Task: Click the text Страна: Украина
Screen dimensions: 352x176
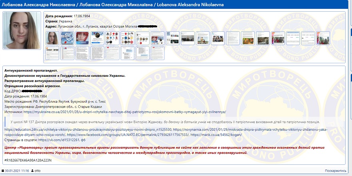Action: (58, 21)
